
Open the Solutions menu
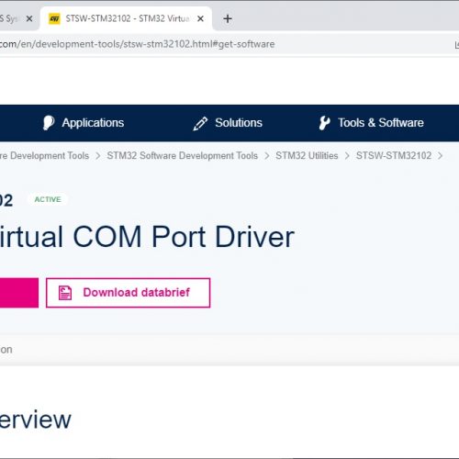pyautogui.click(x=228, y=123)
